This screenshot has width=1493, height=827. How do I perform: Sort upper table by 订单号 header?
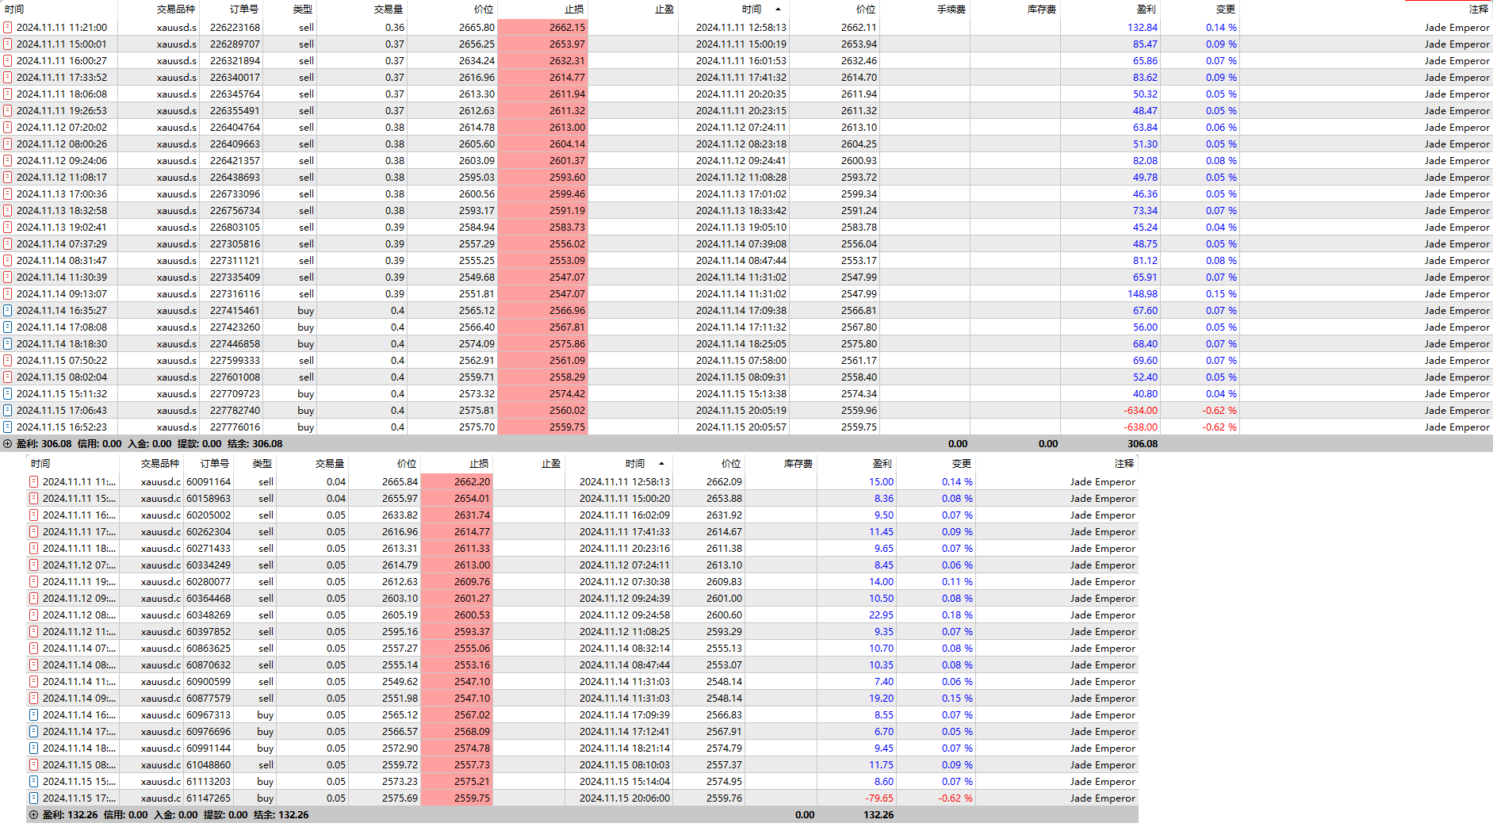(244, 10)
